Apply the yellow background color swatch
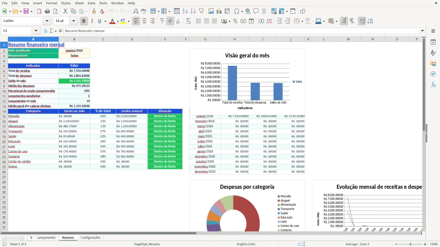Screen dimensions: 440x247 (x=123, y=21)
